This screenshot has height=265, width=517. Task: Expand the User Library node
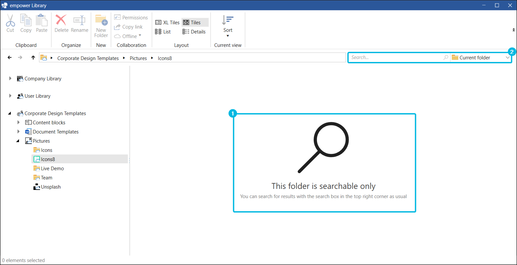pyautogui.click(x=10, y=96)
